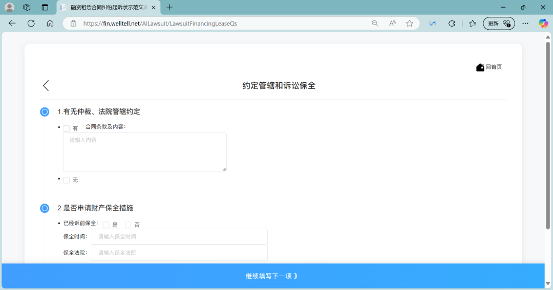Open the browser home page icon

click(50, 23)
